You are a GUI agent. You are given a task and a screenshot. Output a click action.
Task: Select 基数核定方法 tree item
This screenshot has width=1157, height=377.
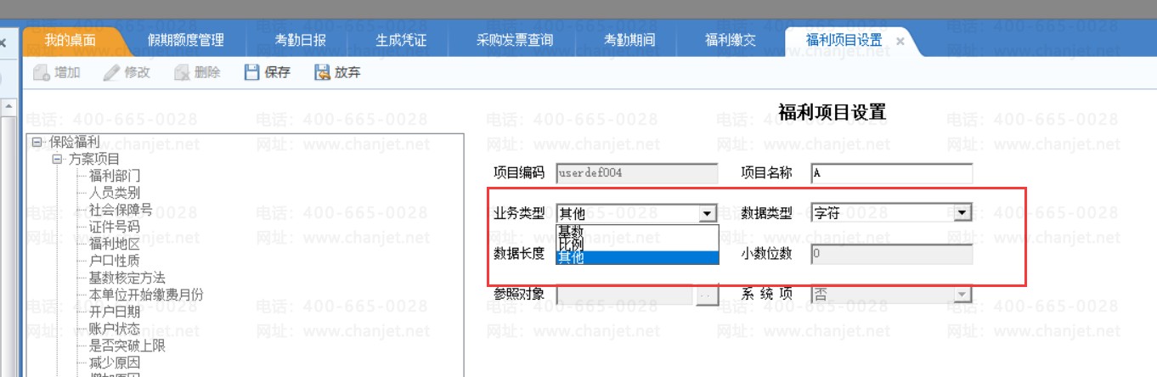(x=127, y=278)
